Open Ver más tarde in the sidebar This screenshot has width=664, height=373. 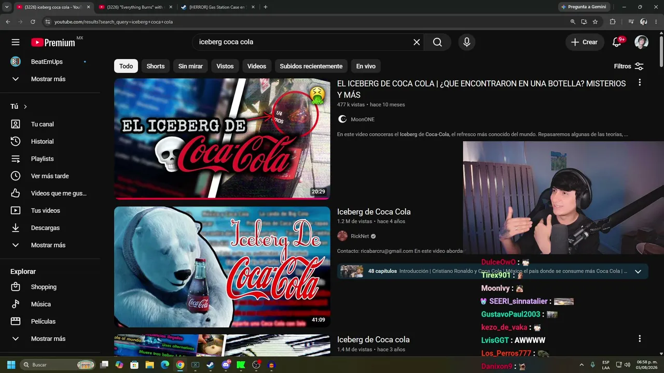49,176
